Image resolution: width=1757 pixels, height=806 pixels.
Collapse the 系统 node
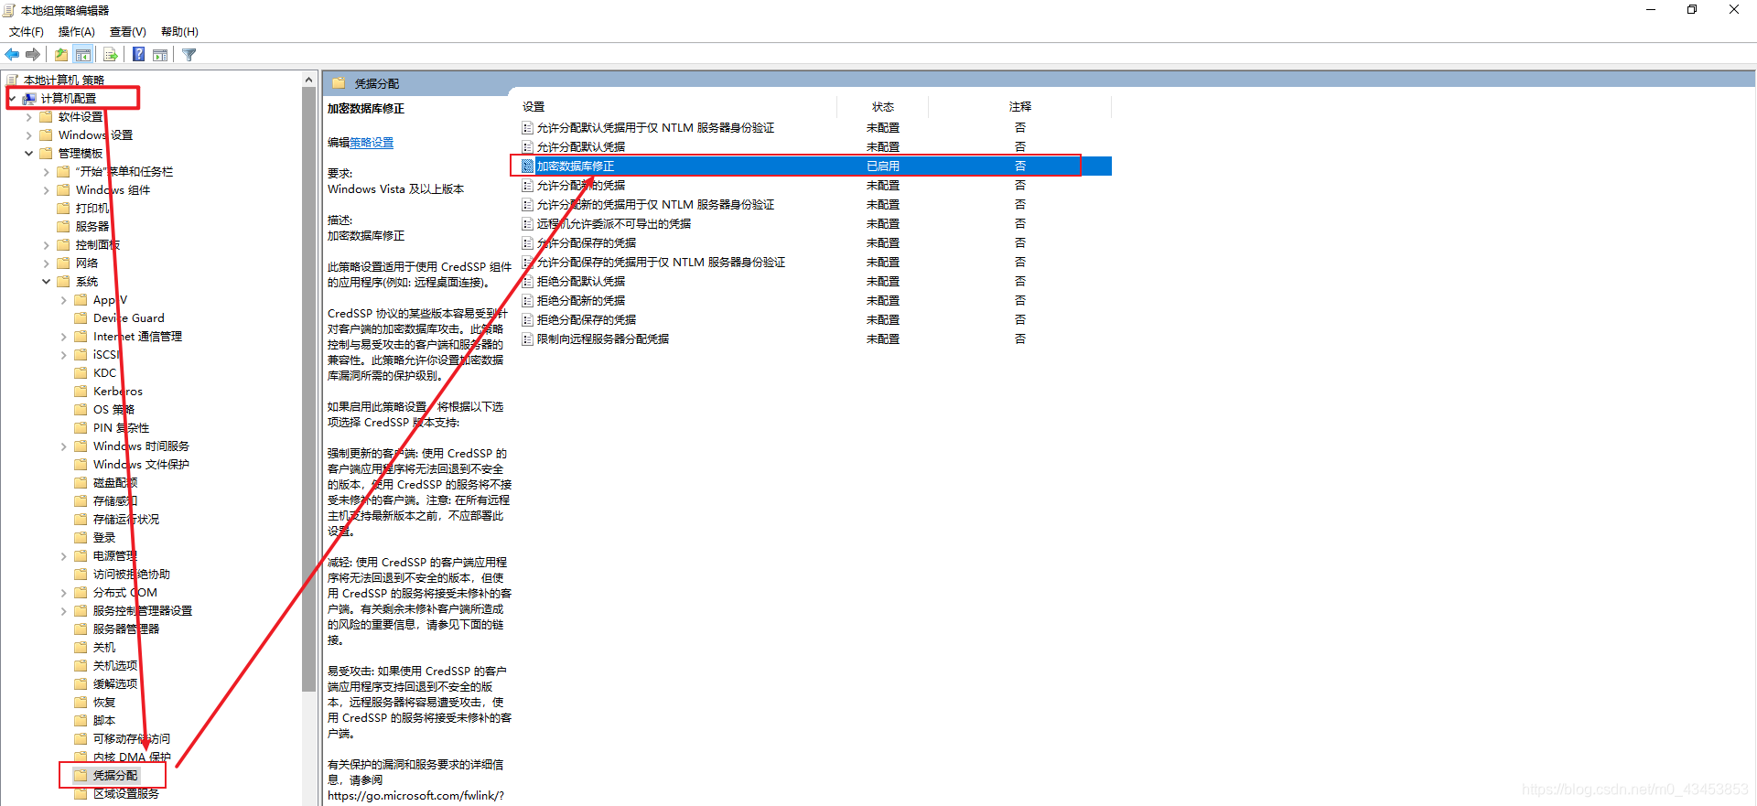pos(47,282)
